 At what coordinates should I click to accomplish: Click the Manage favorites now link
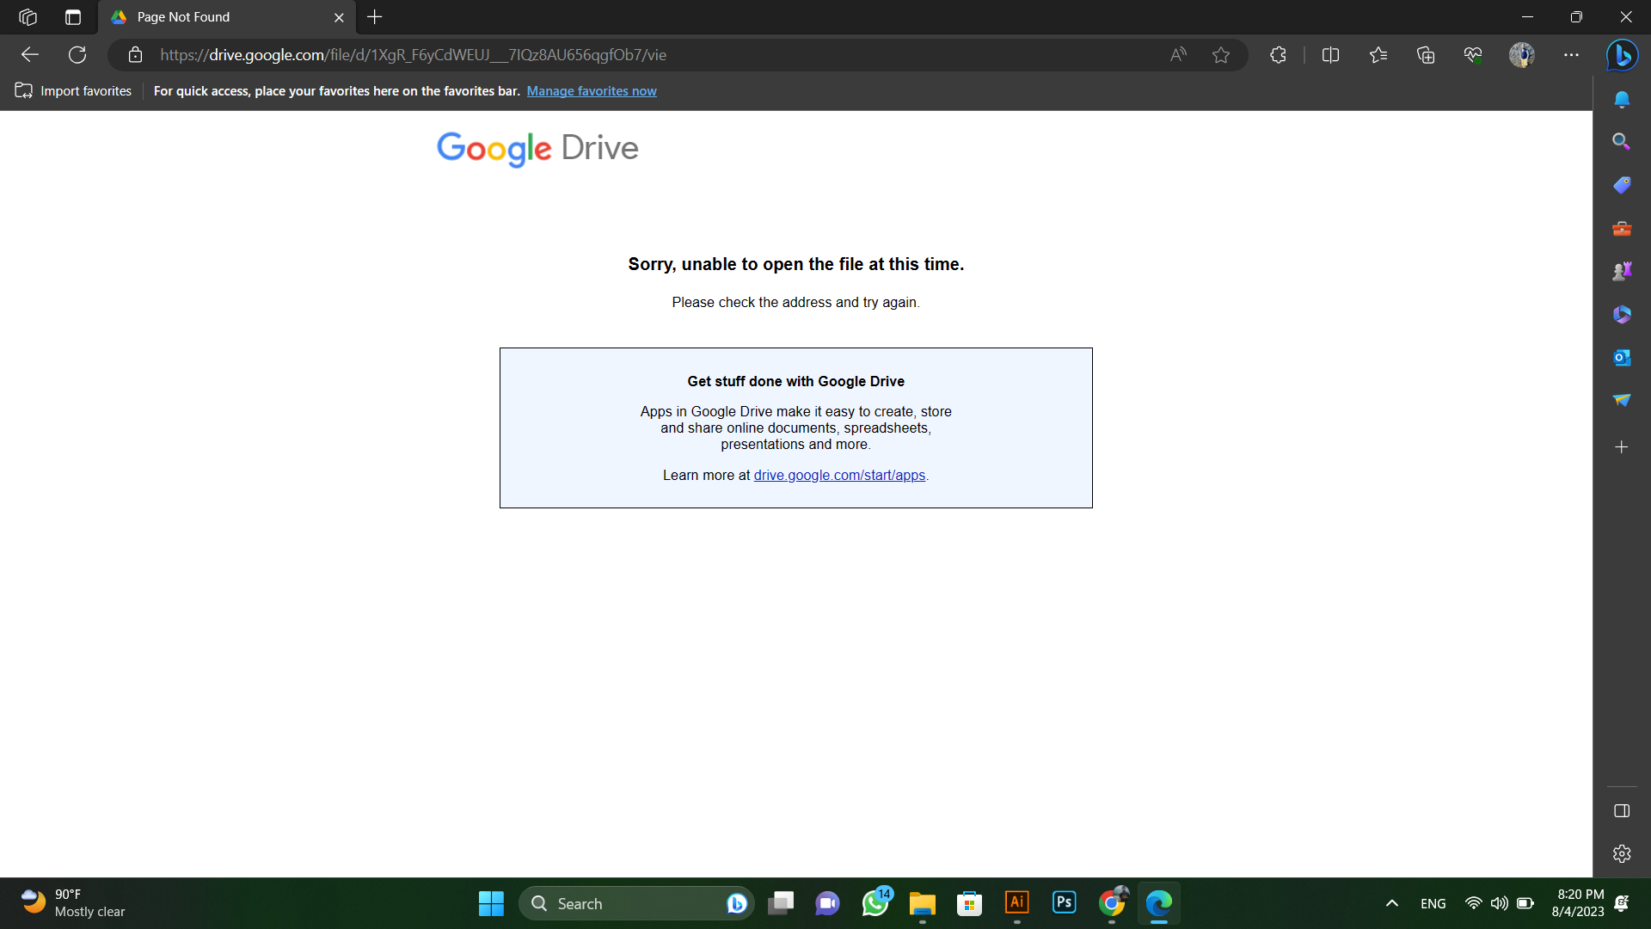point(591,89)
